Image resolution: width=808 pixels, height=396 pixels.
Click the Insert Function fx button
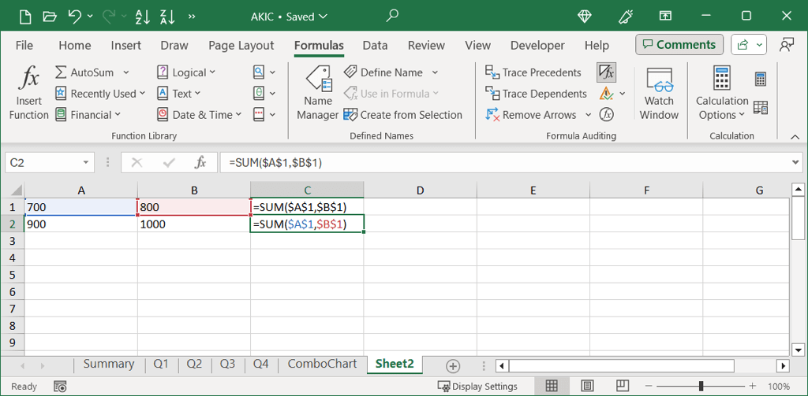pos(29,94)
